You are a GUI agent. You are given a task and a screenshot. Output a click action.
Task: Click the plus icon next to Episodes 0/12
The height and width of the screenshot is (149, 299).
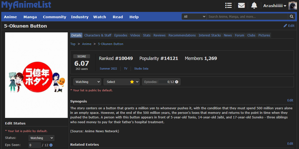(177, 82)
